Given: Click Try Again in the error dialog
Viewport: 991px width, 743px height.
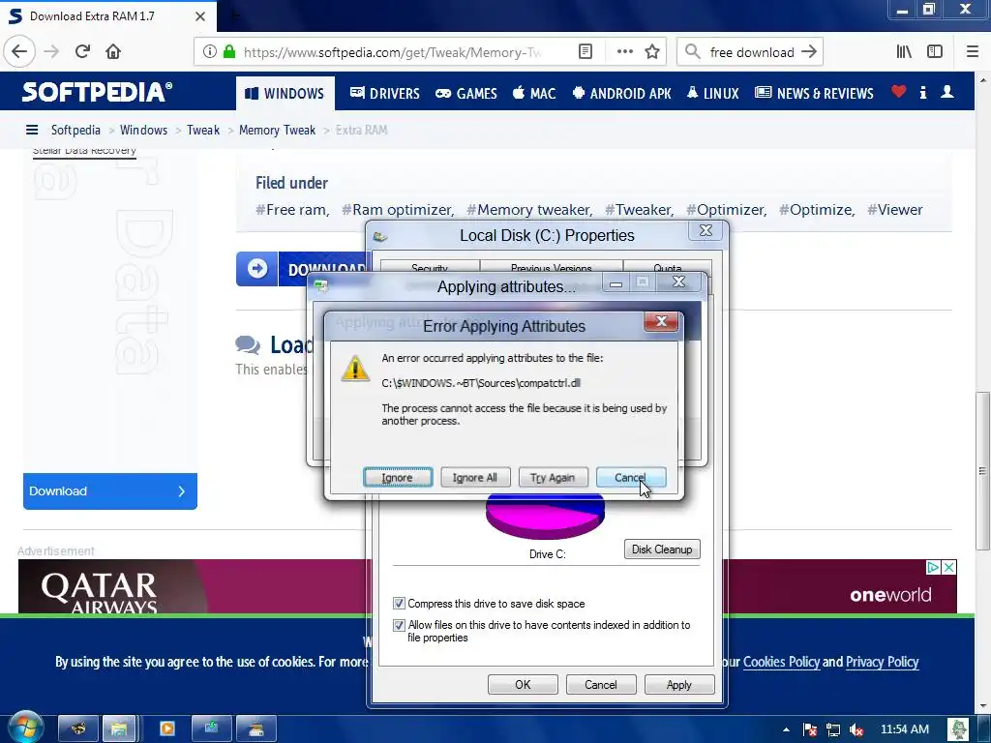Looking at the screenshot, I should click(x=553, y=478).
